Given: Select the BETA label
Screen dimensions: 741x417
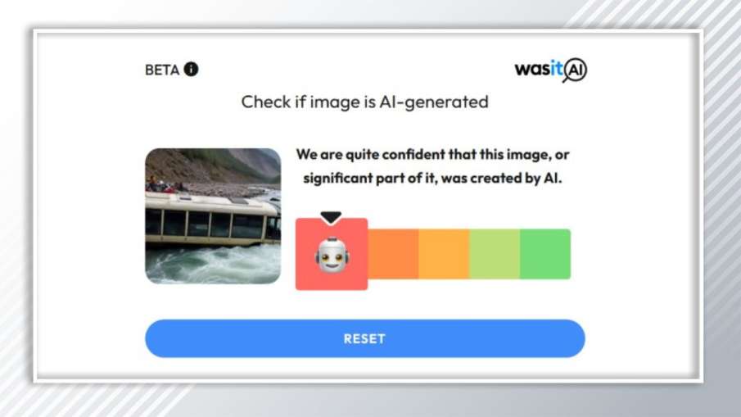Looking at the screenshot, I should (162, 70).
